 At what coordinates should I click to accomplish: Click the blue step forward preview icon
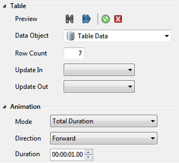86,19
